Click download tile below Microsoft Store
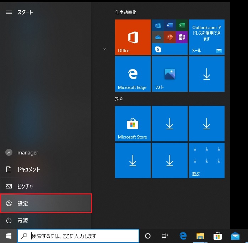 (x=133, y=160)
